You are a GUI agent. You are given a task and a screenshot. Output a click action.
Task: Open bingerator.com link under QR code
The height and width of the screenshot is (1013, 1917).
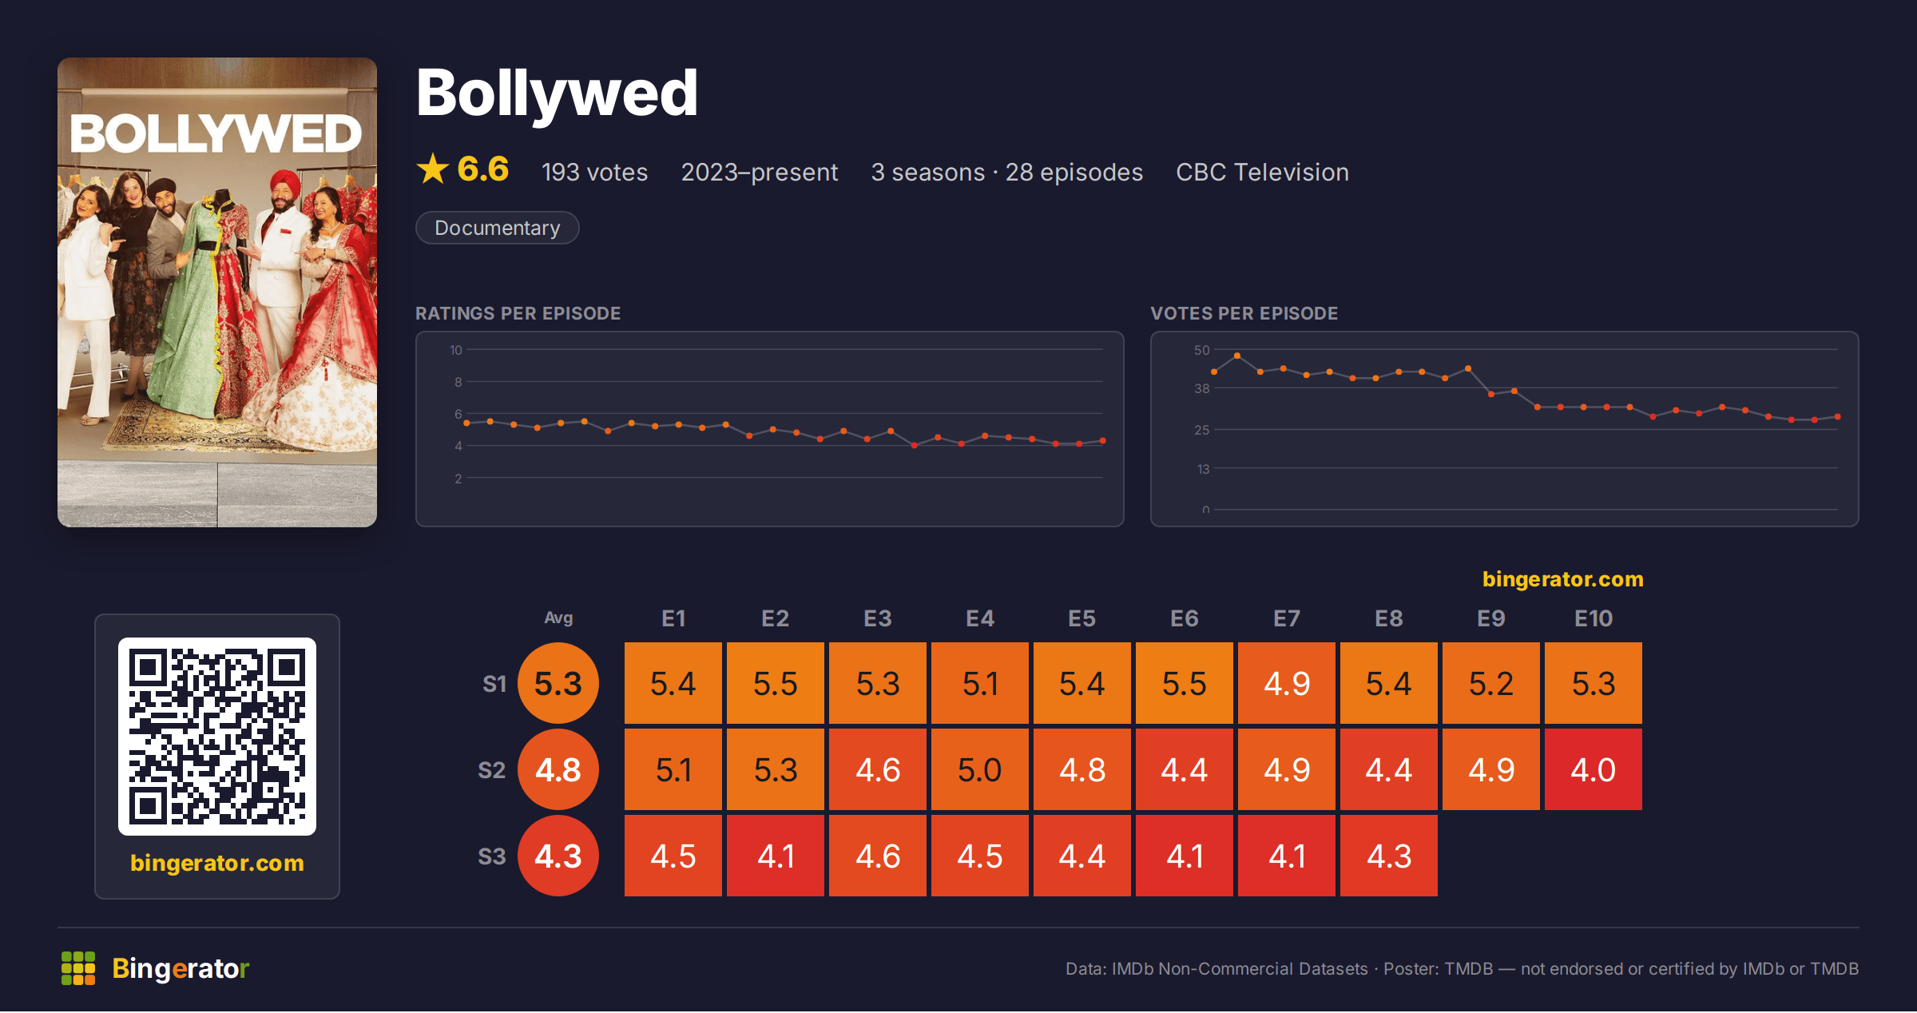coord(217,863)
